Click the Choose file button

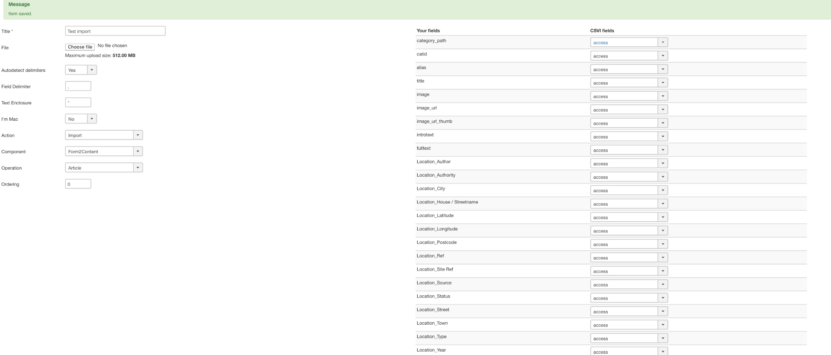[x=80, y=47]
